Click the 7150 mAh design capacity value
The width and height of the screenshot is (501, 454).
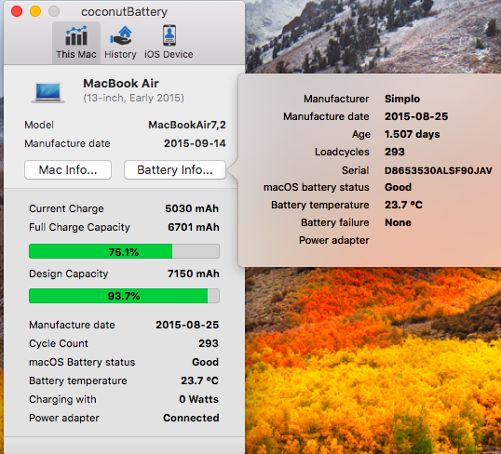pyautogui.click(x=194, y=274)
